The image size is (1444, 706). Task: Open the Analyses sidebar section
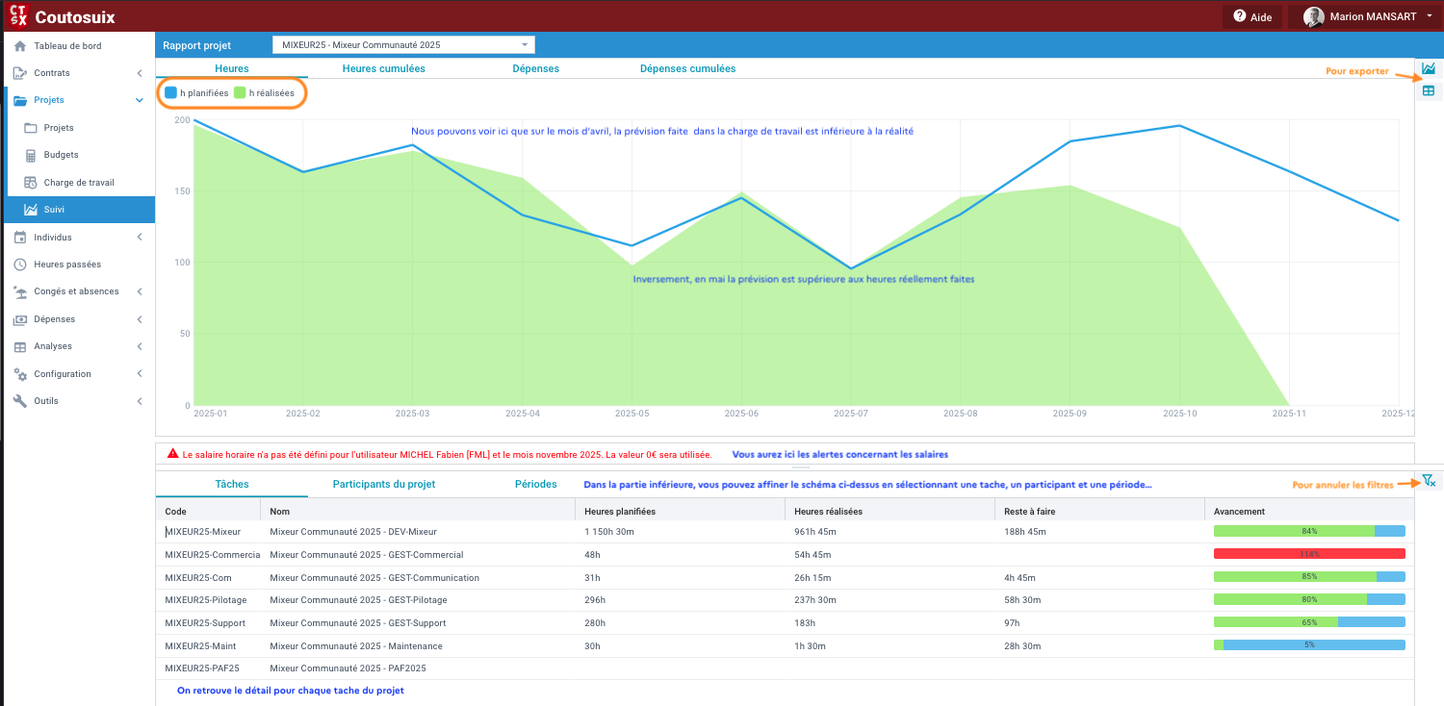[77, 346]
